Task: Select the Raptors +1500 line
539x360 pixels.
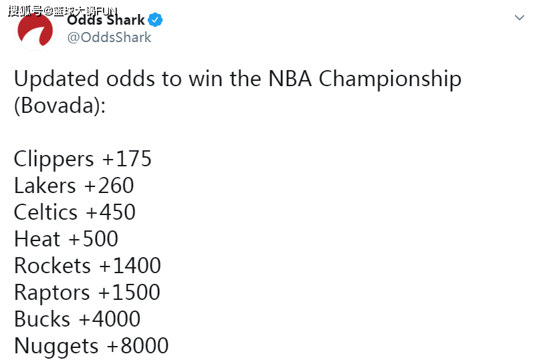Action: pyautogui.click(x=87, y=293)
